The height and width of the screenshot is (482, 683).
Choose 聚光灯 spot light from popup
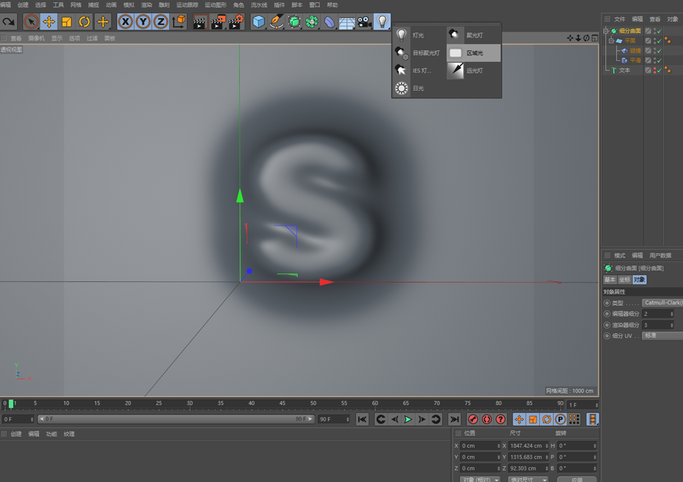coord(474,35)
